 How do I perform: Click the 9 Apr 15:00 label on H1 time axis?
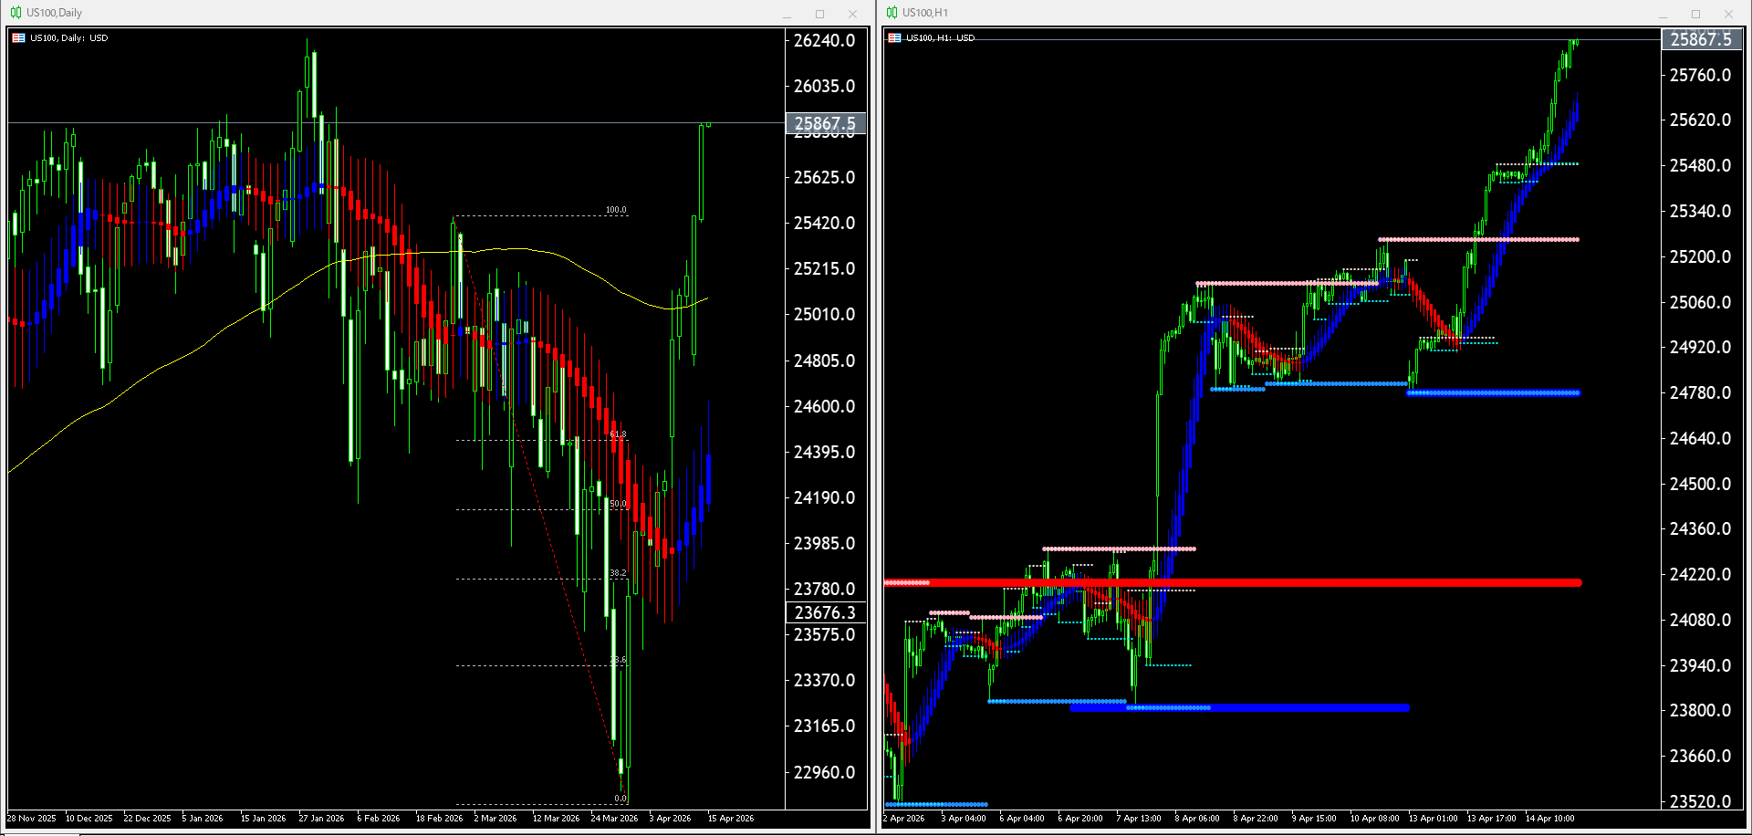pyautogui.click(x=1314, y=819)
